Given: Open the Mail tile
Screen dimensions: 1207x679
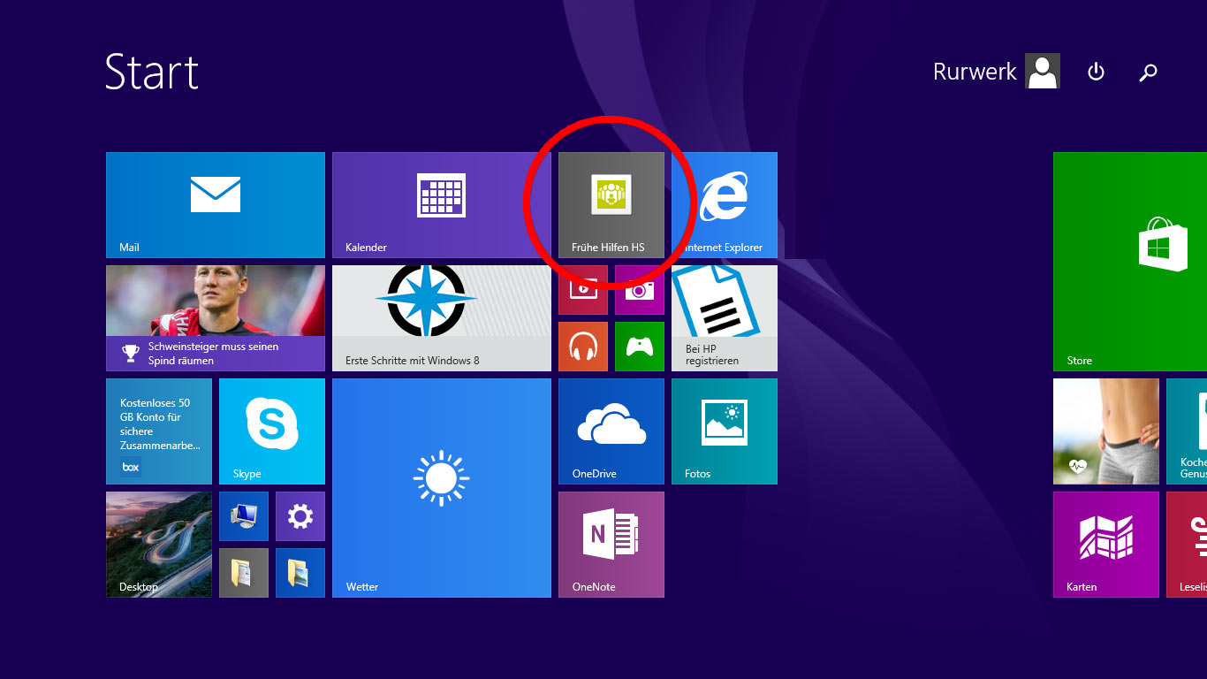Looking at the screenshot, I should click(x=216, y=205).
